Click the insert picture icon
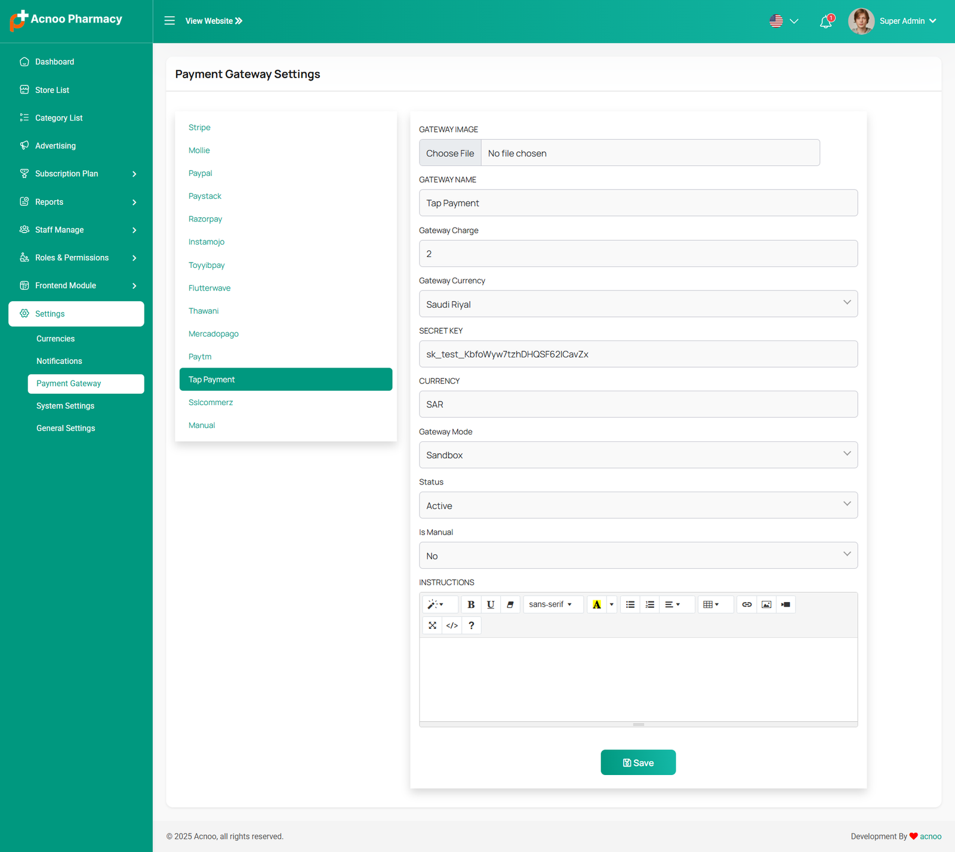 click(766, 604)
